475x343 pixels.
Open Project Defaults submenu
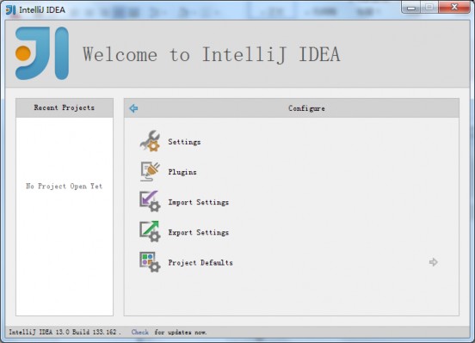(x=200, y=262)
